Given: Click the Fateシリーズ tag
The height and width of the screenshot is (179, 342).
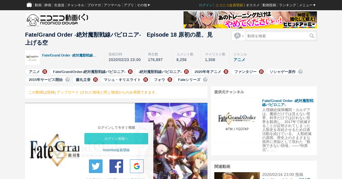Looking at the screenshot, I should tap(189, 80).
